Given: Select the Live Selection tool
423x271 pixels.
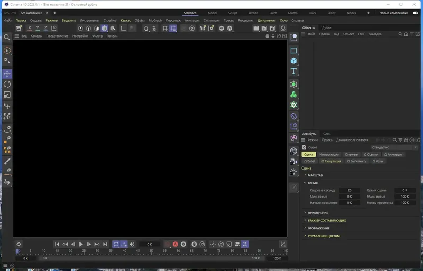Looking at the screenshot, I should [x=7, y=51].
